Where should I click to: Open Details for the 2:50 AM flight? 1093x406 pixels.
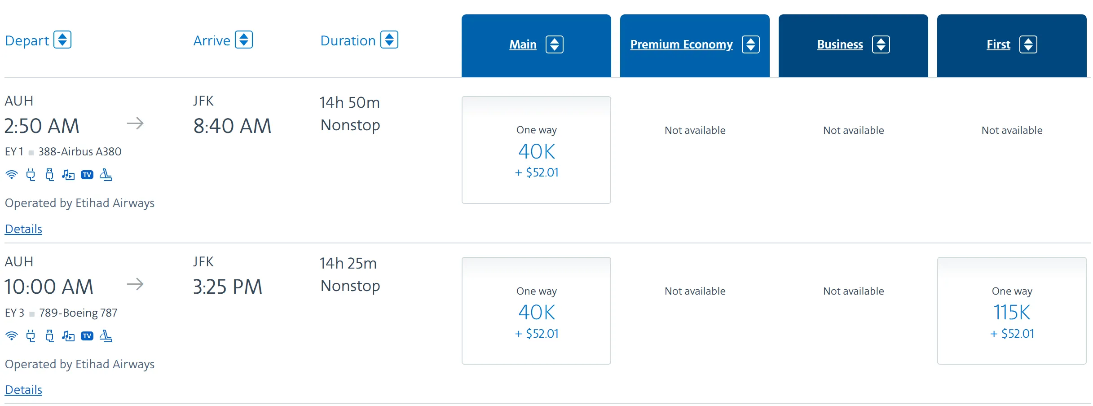click(23, 229)
